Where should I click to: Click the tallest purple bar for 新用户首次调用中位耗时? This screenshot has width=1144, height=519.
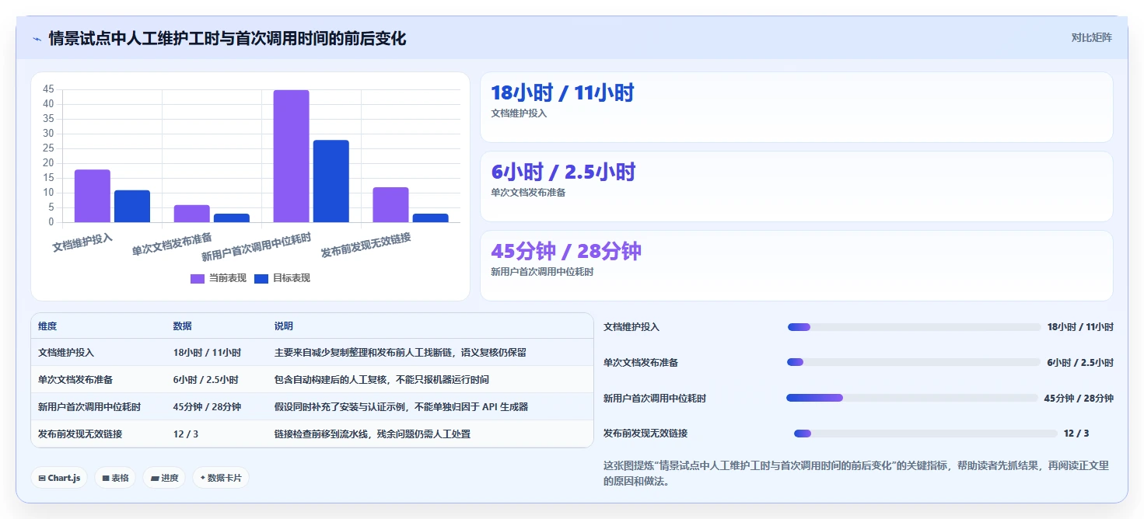click(291, 156)
